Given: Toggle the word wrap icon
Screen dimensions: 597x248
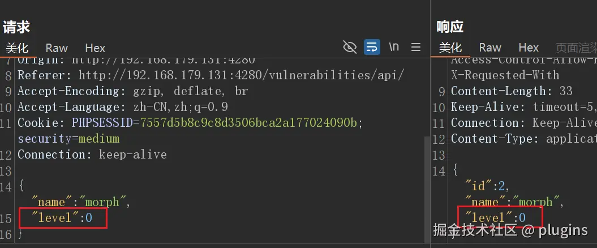Looking at the screenshot, I should click(x=372, y=47).
